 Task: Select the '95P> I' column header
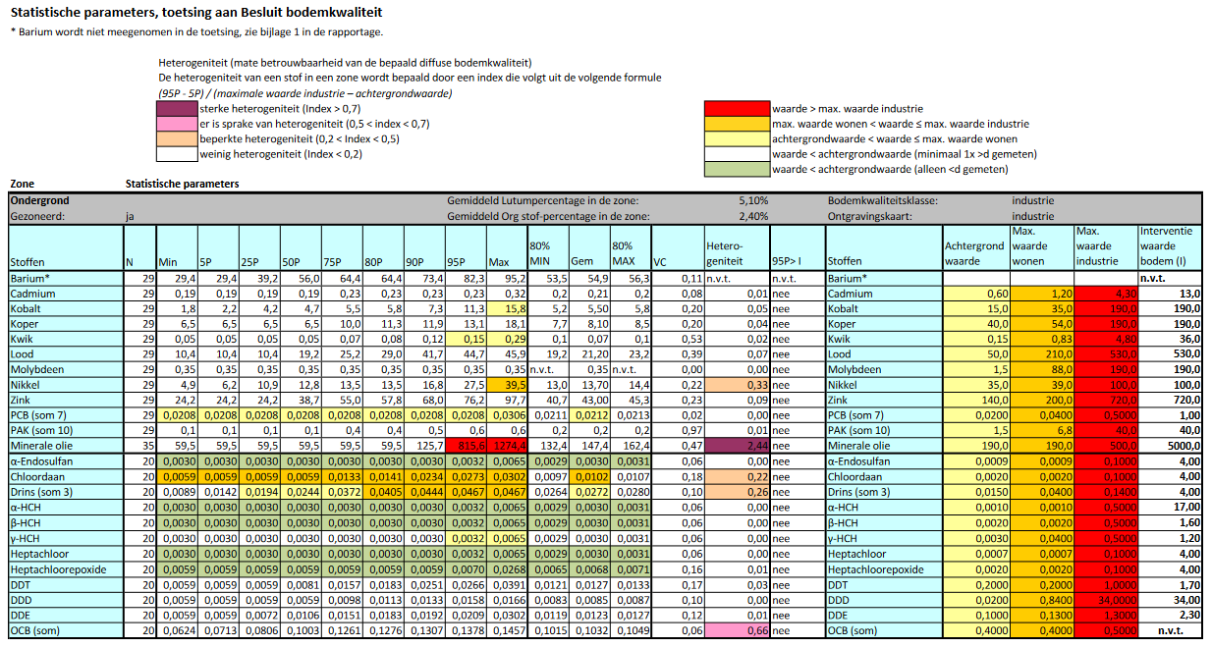[x=797, y=262]
